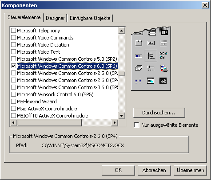Screen dimensions: 211x180
Task: Click the OLE control icon
Action: pyautogui.click(x=163, y=32)
